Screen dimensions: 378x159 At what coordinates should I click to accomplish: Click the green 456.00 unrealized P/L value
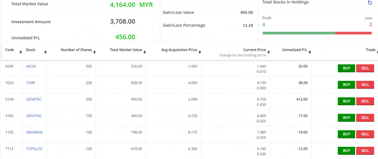coord(125,37)
